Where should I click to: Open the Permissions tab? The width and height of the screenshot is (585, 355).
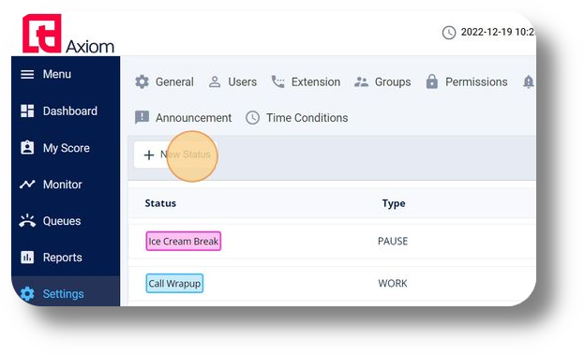pos(466,81)
